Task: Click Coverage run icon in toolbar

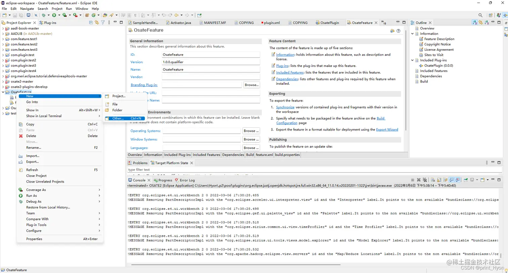Action: [x=65, y=15]
